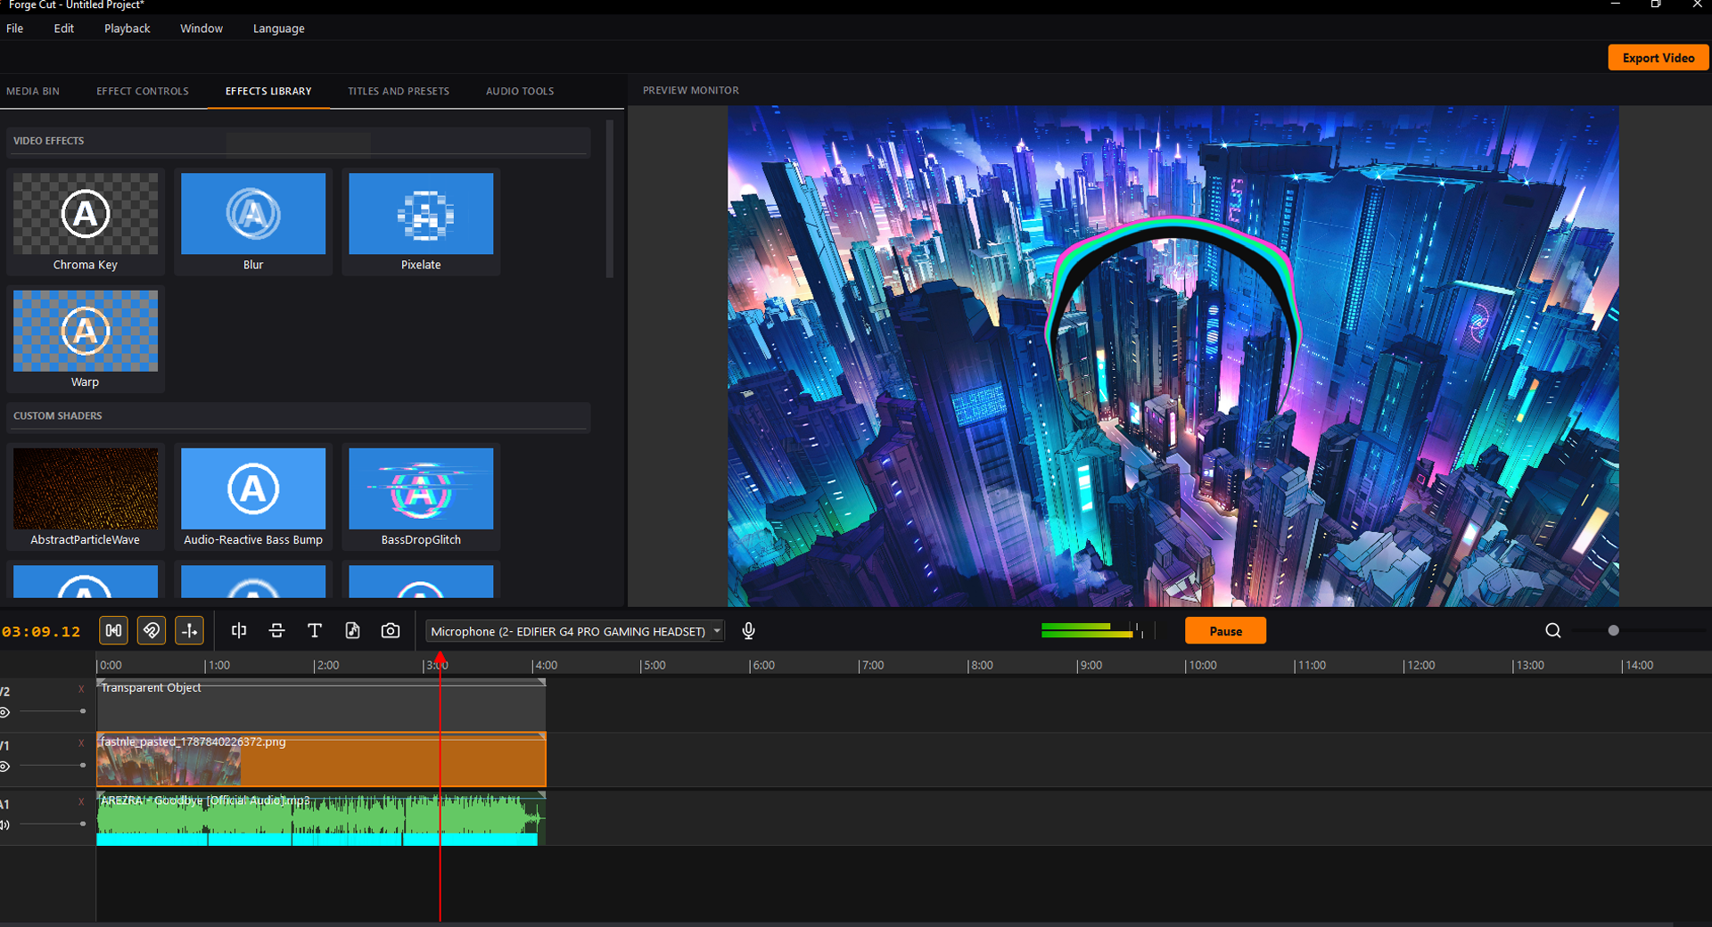Adjust the V2 track opacity slider
1712x927 pixels.
(x=53, y=711)
